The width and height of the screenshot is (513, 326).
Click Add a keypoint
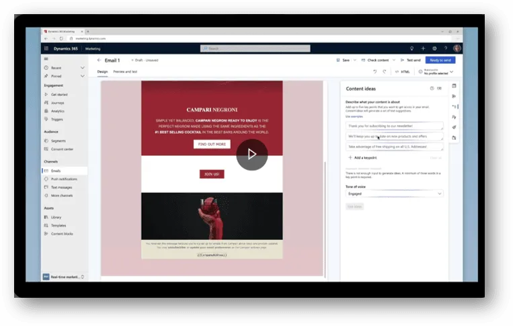(x=365, y=157)
